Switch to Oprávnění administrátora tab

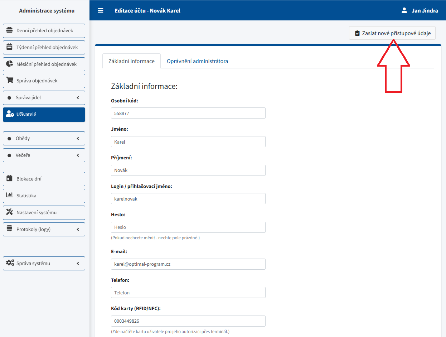click(x=197, y=61)
